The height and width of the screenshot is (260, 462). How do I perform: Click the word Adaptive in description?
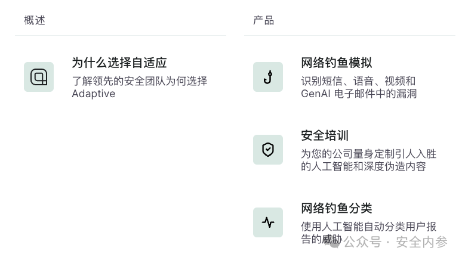pyautogui.click(x=94, y=94)
